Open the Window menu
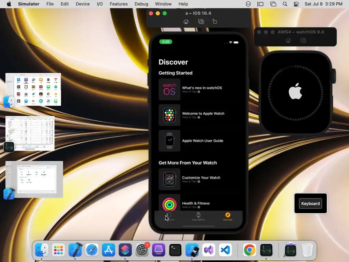Screen dimensions: 349x262 pos(163,4)
